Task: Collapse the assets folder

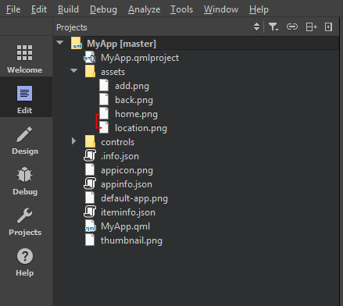Action: [x=74, y=71]
